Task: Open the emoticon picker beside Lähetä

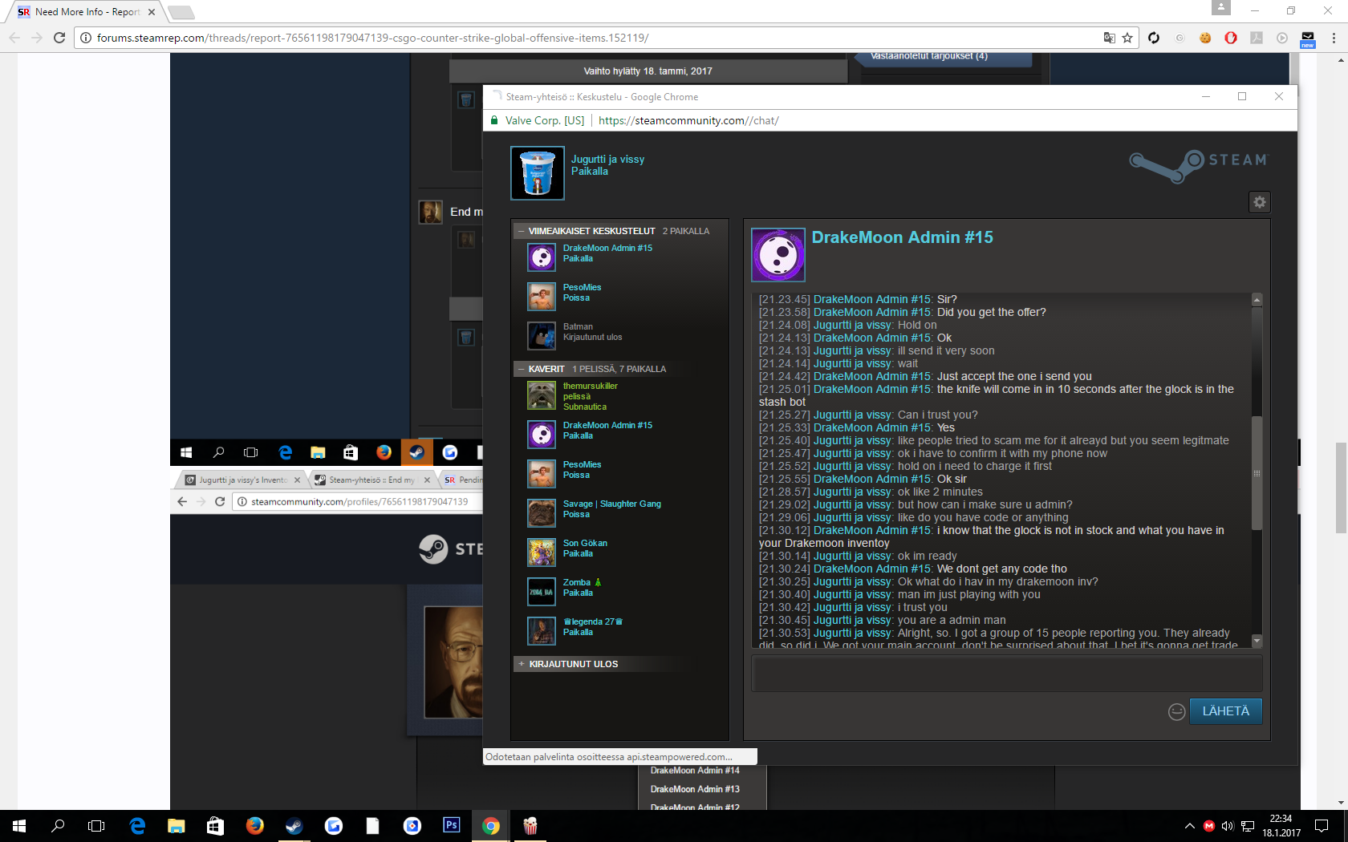Action: [1176, 711]
